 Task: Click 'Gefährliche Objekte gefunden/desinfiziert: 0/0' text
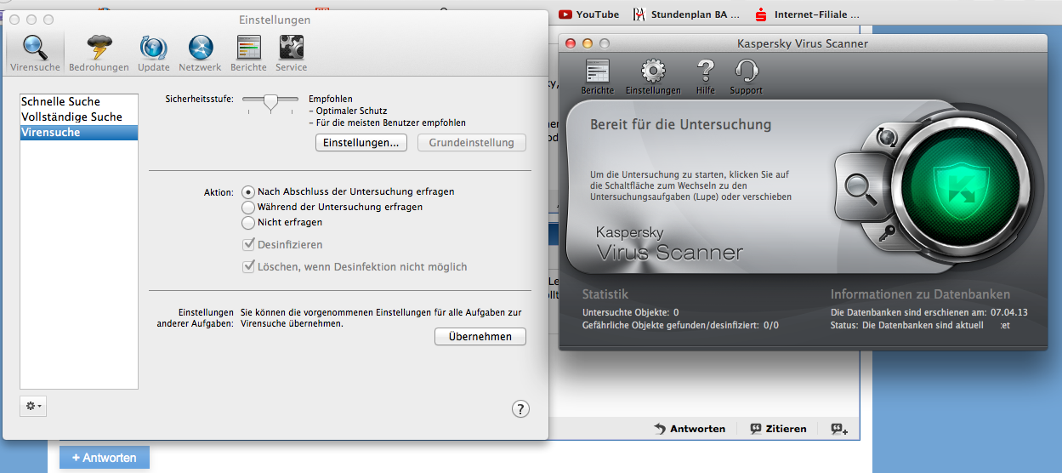click(x=680, y=325)
